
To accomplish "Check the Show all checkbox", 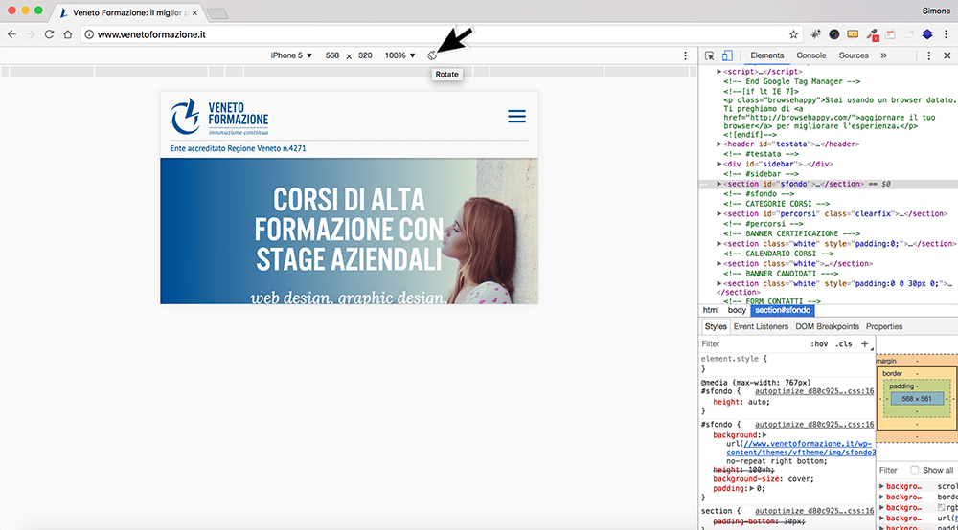I will [915, 470].
